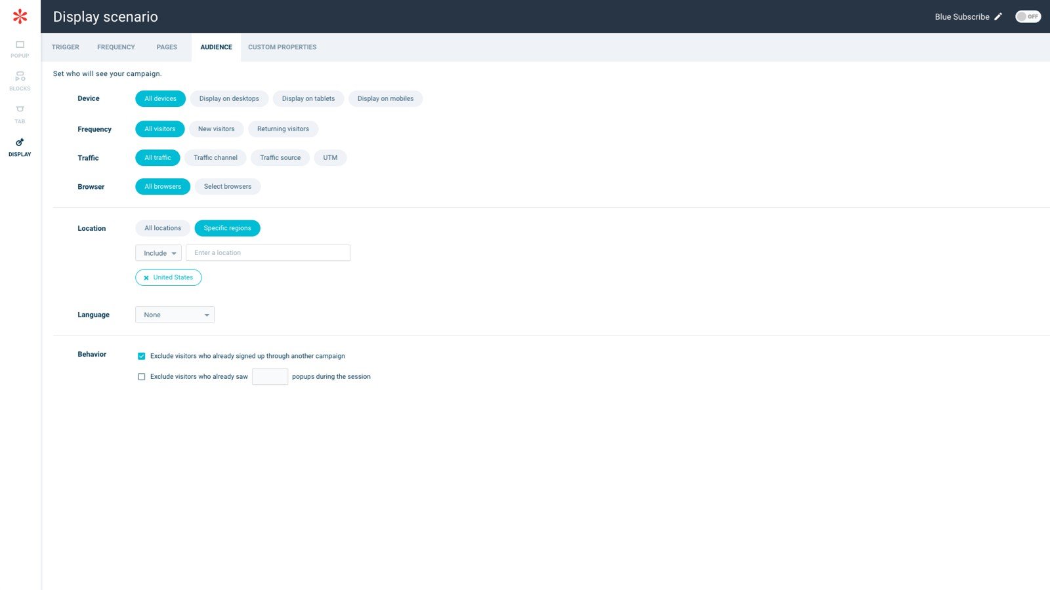The height and width of the screenshot is (590, 1050).
Task: Select All devices option
Action: (160, 99)
